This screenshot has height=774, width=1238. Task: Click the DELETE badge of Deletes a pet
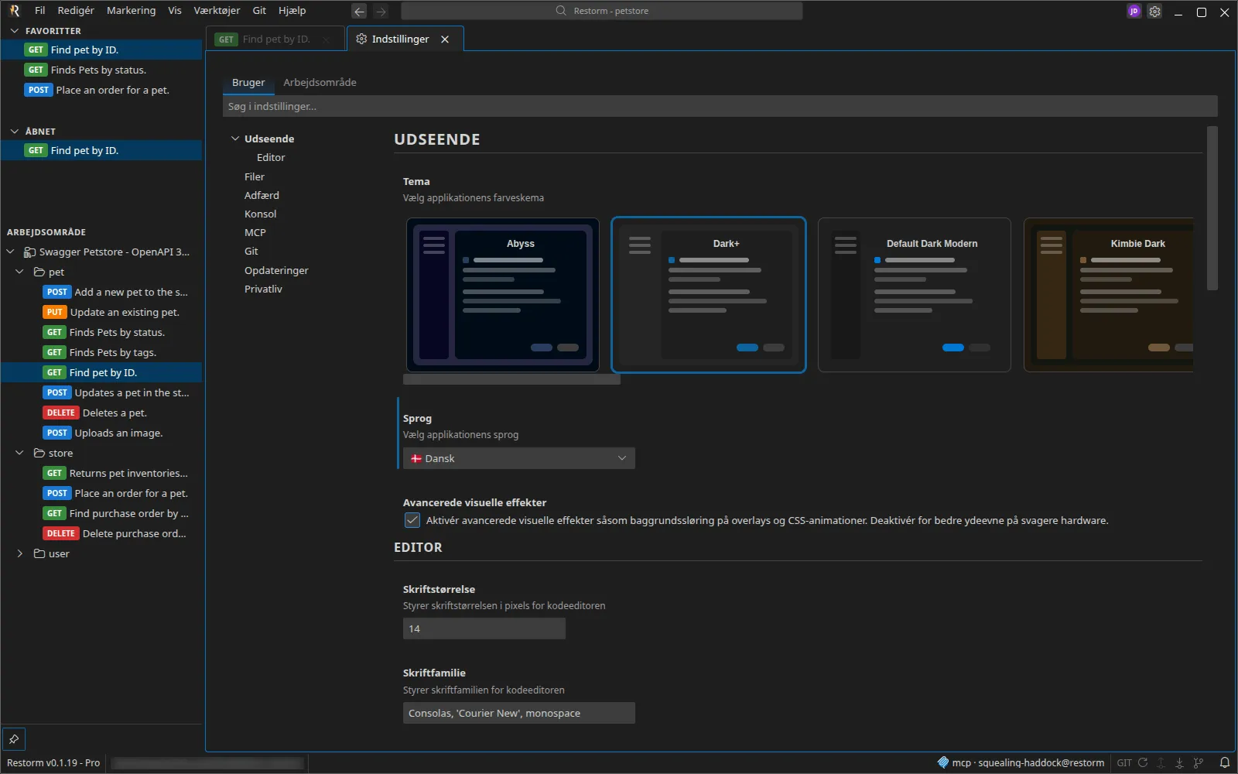click(61, 413)
